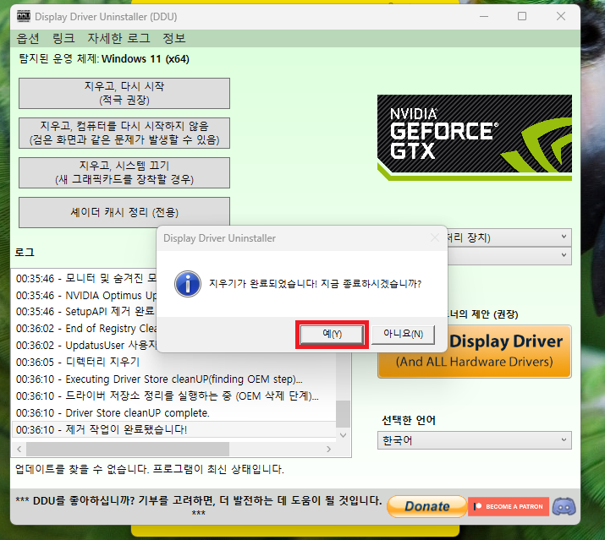
Task: Close the DDU main window
Action: click(x=561, y=16)
